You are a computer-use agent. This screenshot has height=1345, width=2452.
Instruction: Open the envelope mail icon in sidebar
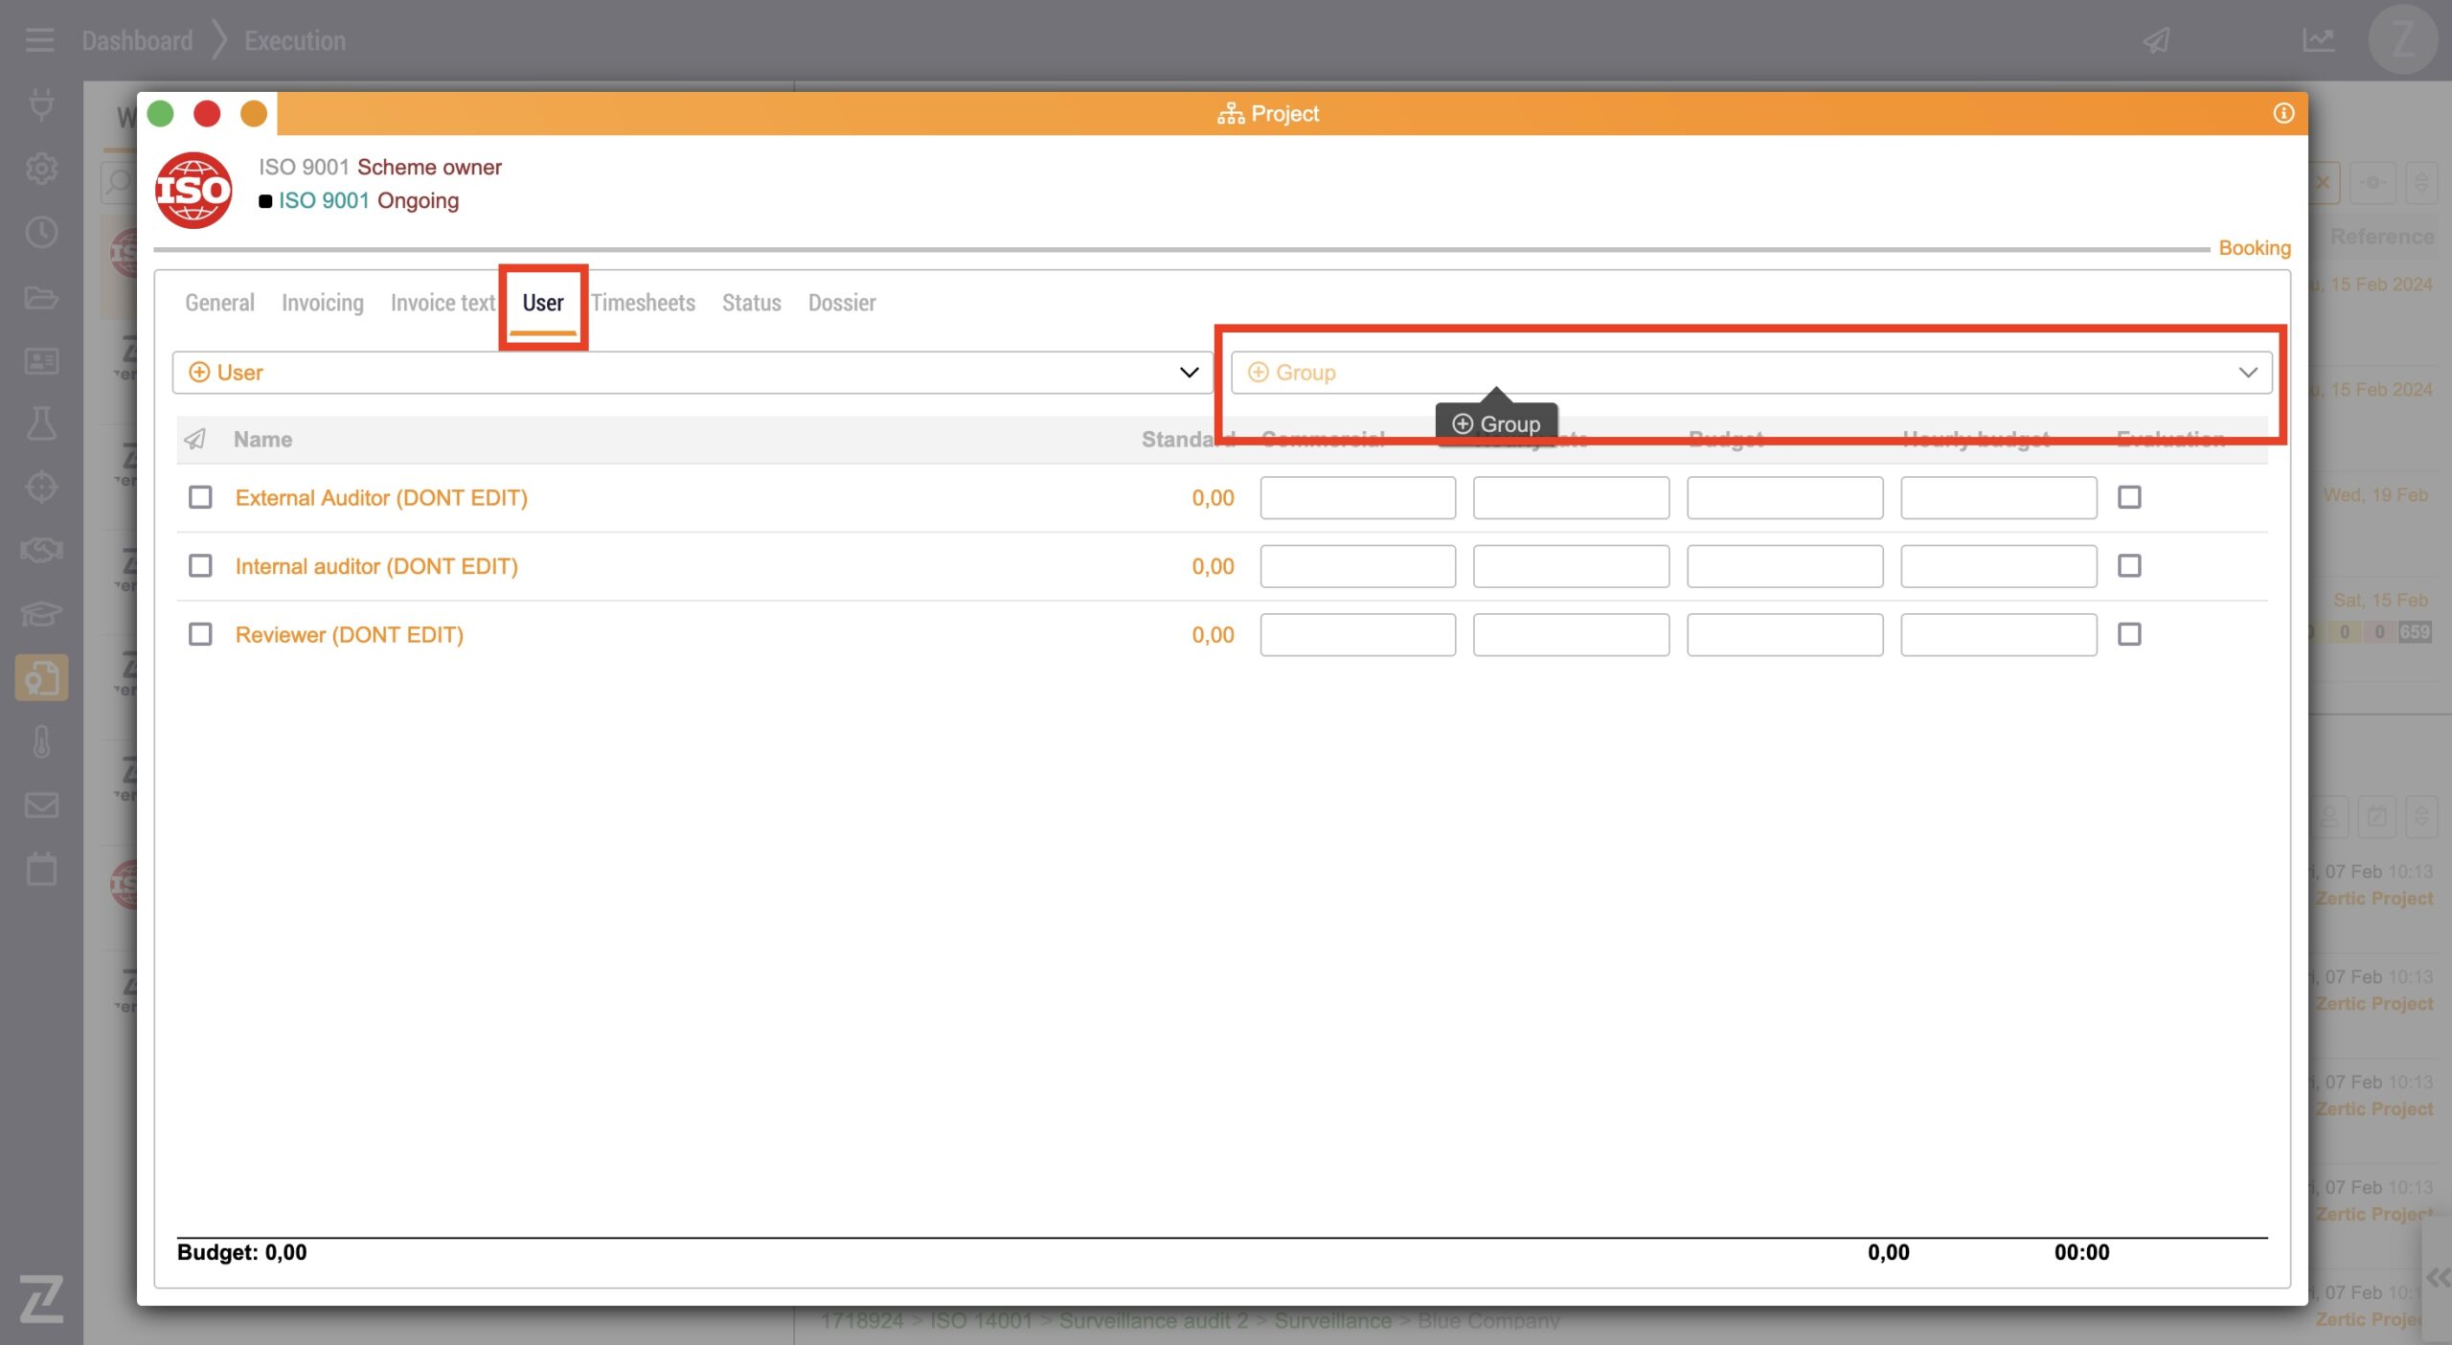click(41, 805)
